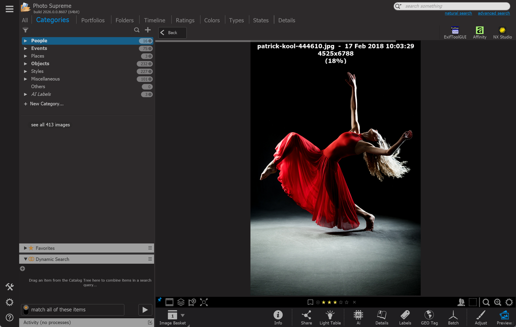This screenshot has height=327, width=516.
Task: Click the Share icon
Action: tap(306, 318)
